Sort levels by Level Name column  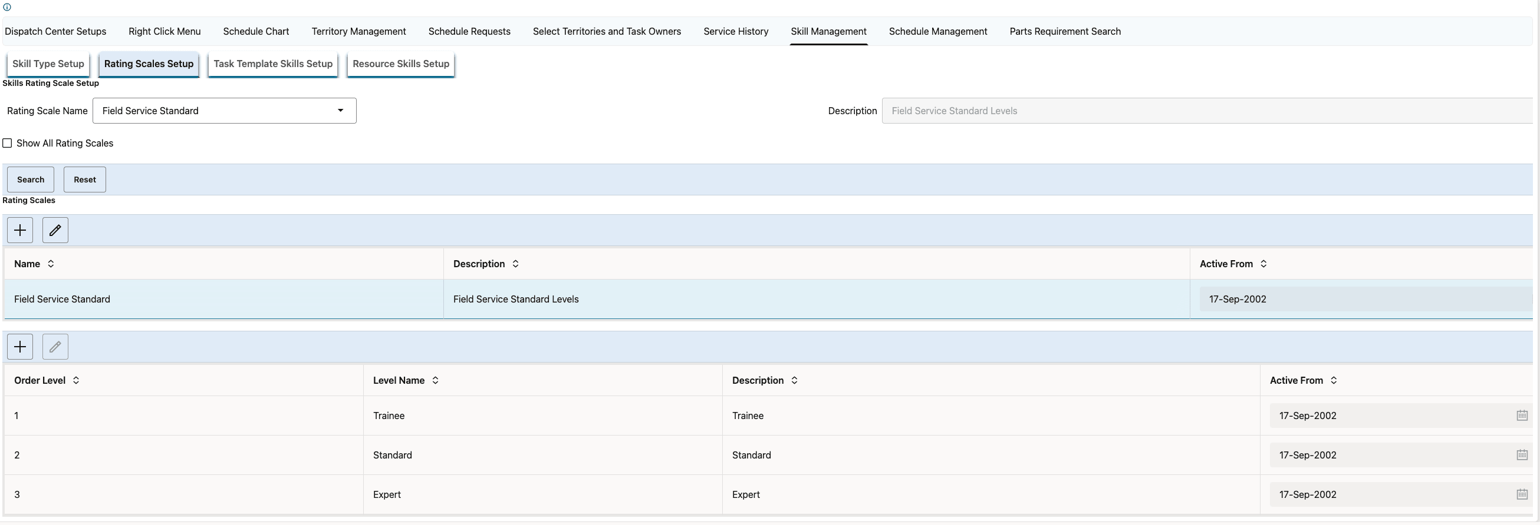435,381
